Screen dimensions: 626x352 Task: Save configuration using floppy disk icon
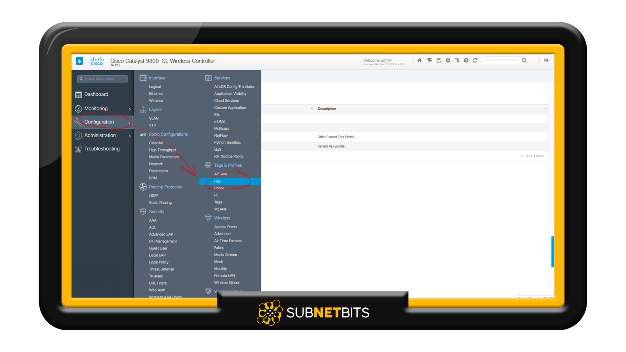(439, 60)
